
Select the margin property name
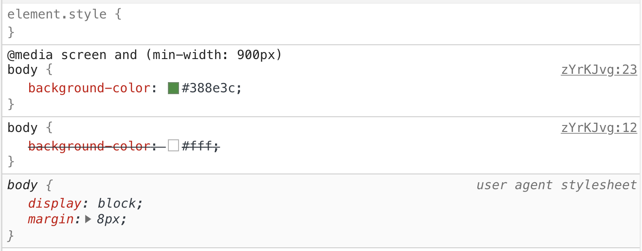[50, 219]
